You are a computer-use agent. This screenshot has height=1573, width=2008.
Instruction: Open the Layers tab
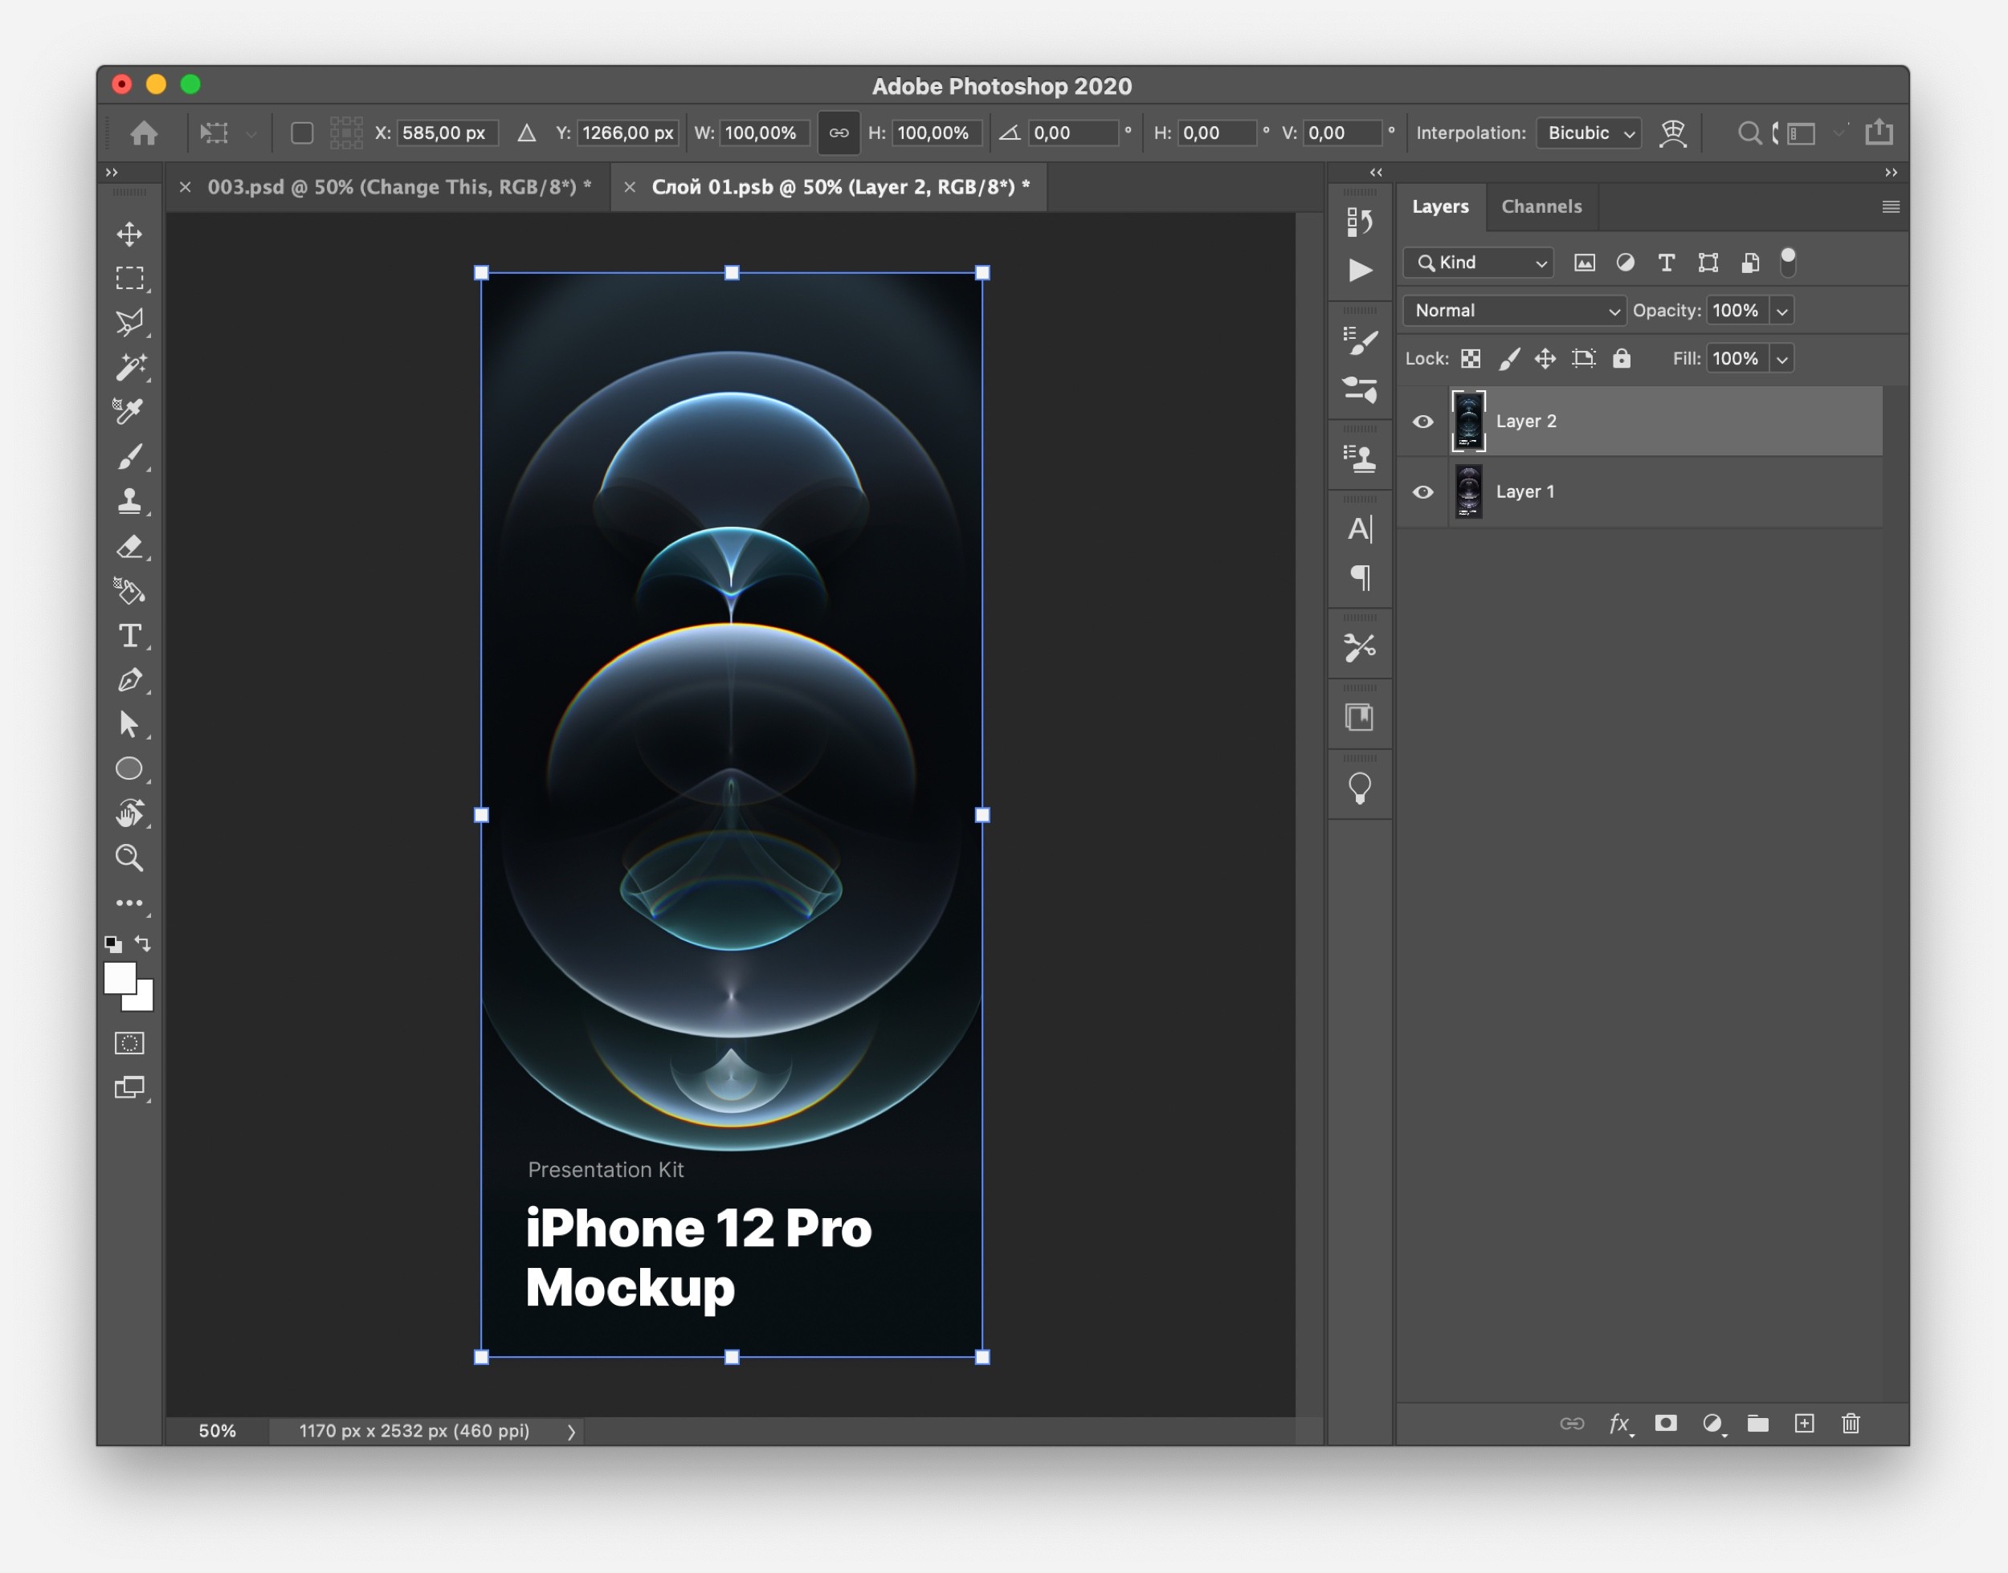coord(1441,206)
